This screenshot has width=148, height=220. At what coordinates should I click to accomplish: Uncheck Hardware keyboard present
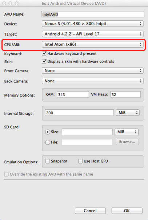(x=44, y=53)
